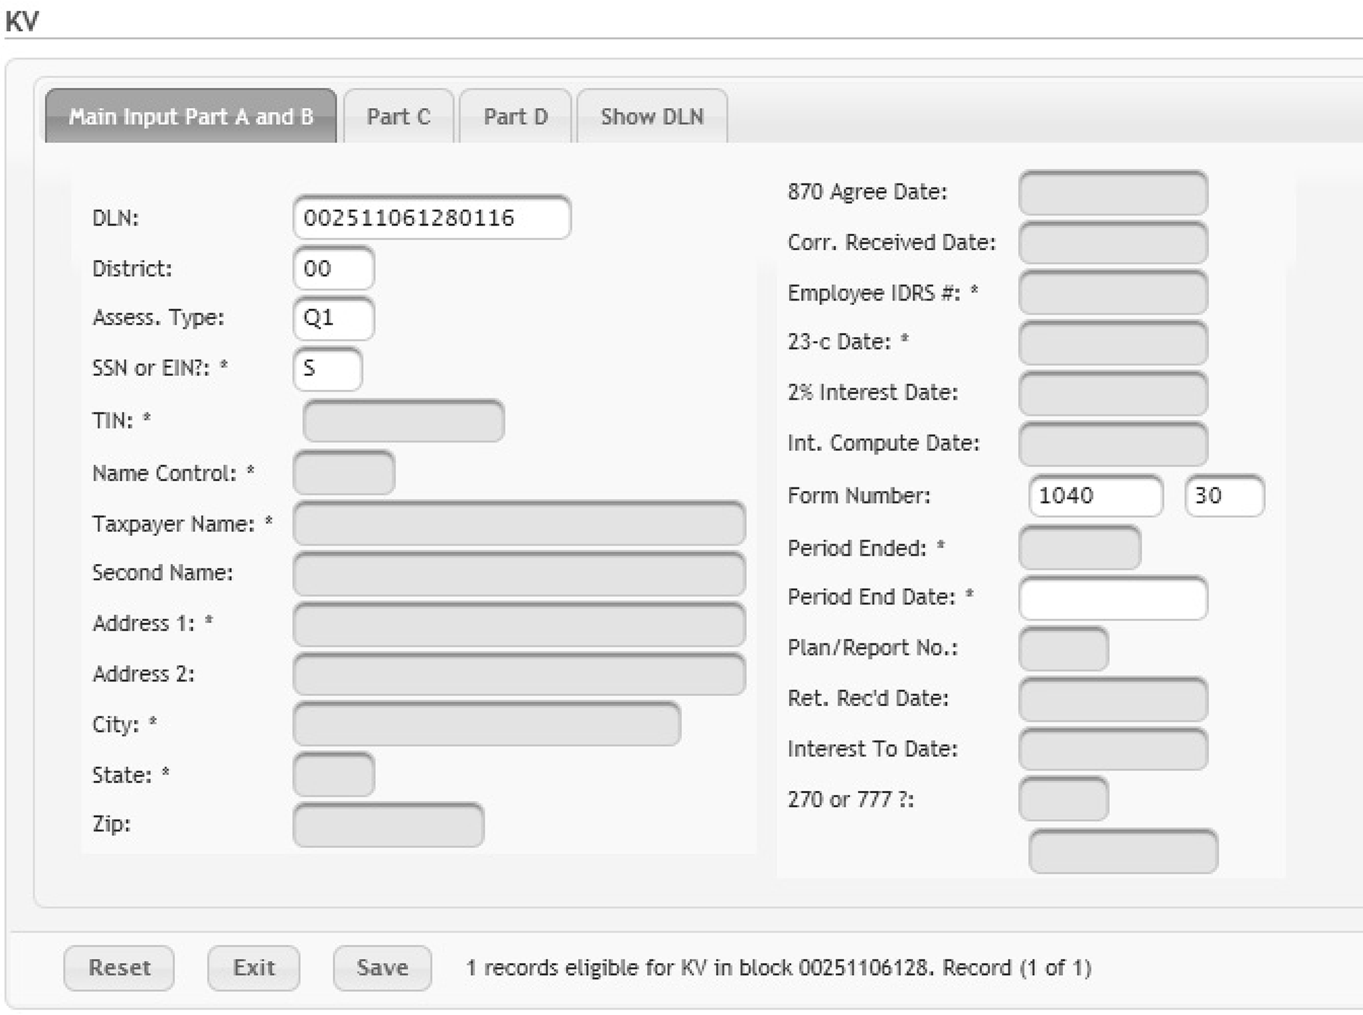Image resolution: width=1363 pixels, height=1015 pixels.
Task: Click the DLN input field
Action: pos(431,218)
